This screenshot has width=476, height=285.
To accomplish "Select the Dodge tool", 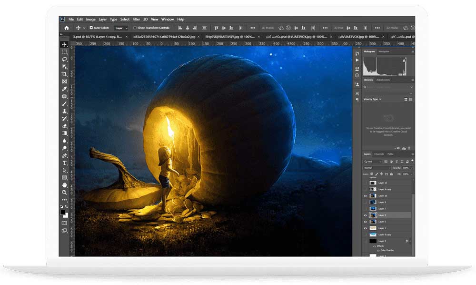I will point(64,148).
